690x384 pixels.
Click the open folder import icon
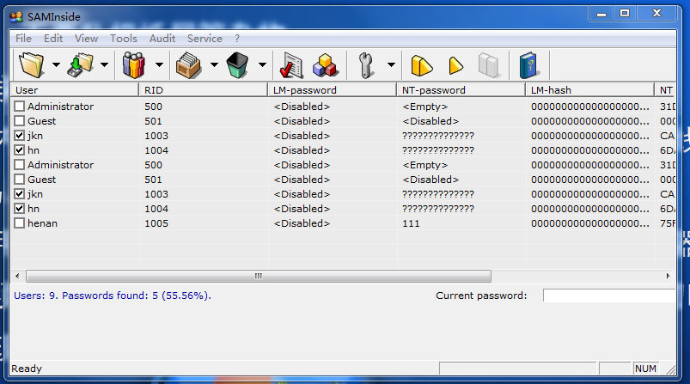coord(31,65)
